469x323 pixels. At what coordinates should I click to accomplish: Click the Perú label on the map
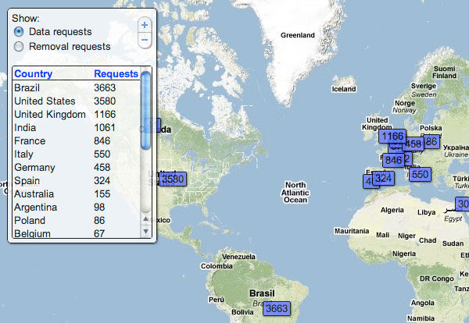click(217, 300)
